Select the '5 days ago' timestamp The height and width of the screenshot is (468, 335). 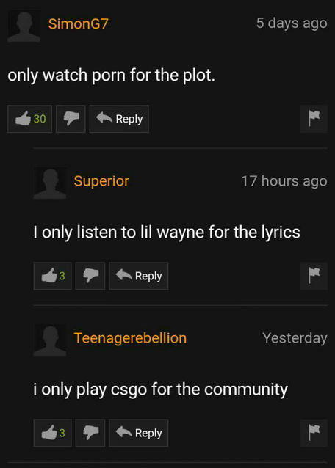pyautogui.click(x=292, y=23)
